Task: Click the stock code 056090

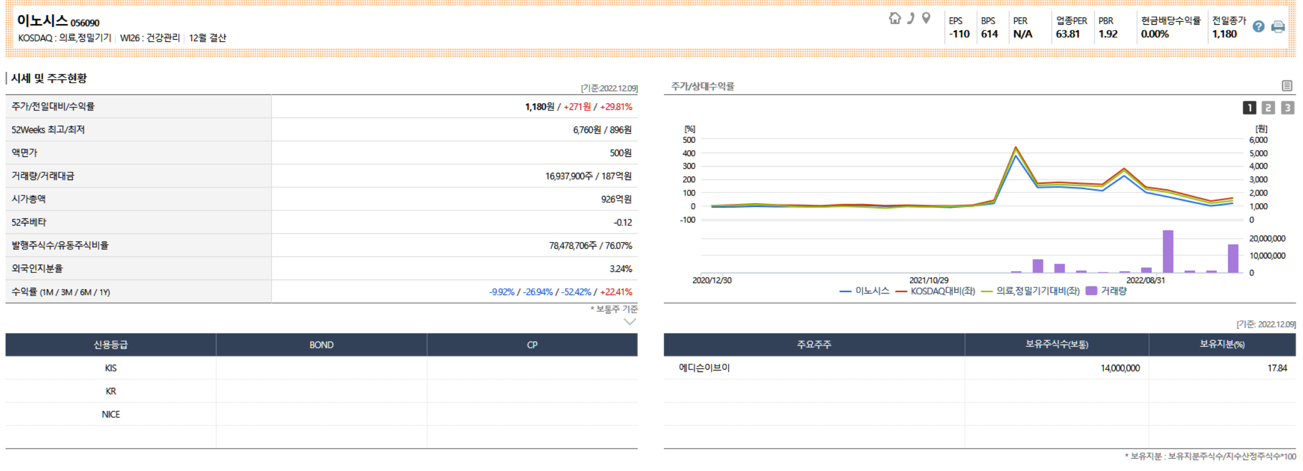Action: click(85, 23)
